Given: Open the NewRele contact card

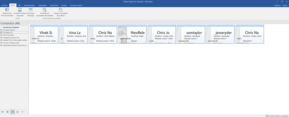Looking at the screenshot, I should point(132,34).
